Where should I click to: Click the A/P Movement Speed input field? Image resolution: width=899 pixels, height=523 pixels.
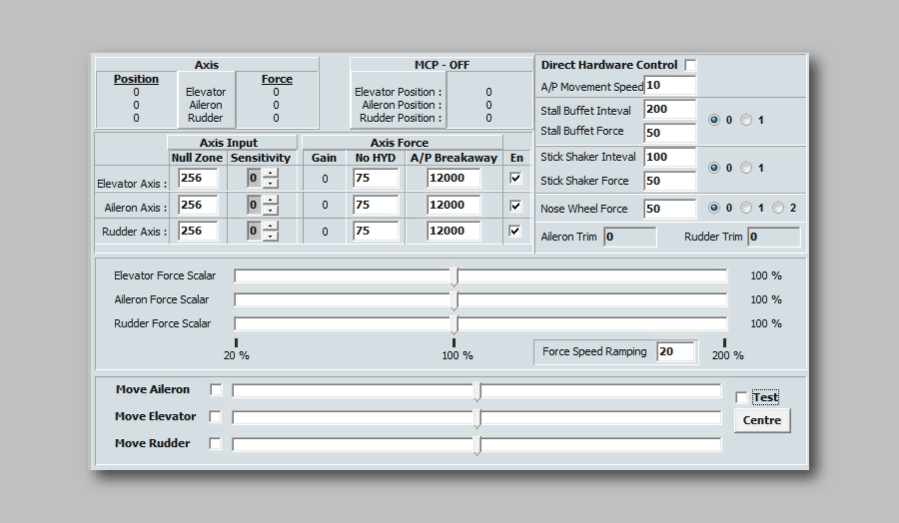click(x=669, y=86)
